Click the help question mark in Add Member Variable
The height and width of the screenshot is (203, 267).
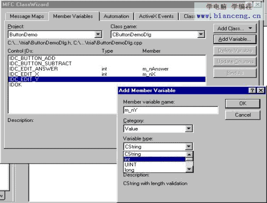[252, 90]
